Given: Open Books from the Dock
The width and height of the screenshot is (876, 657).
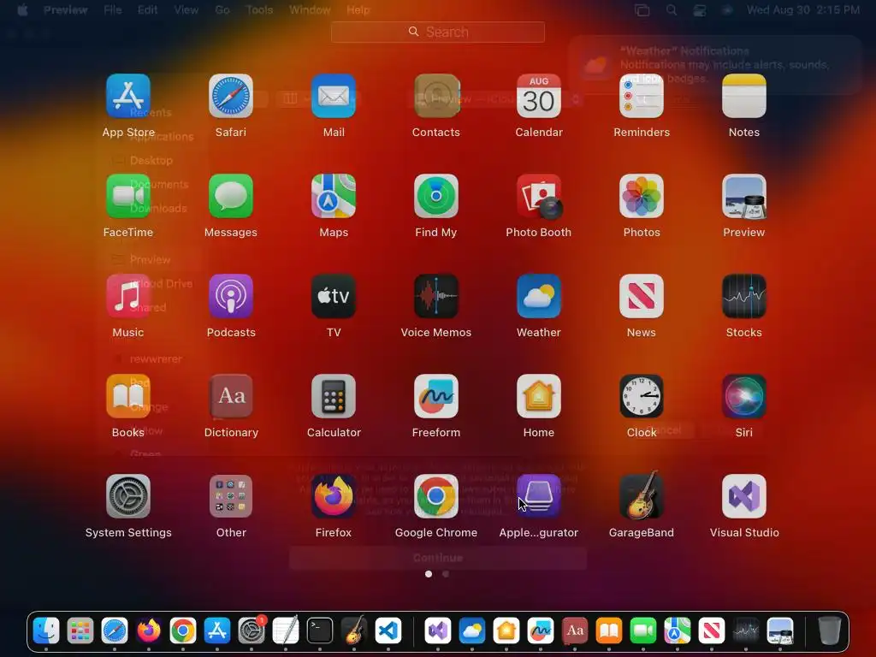Looking at the screenshot, I should [x=609, y=630].
